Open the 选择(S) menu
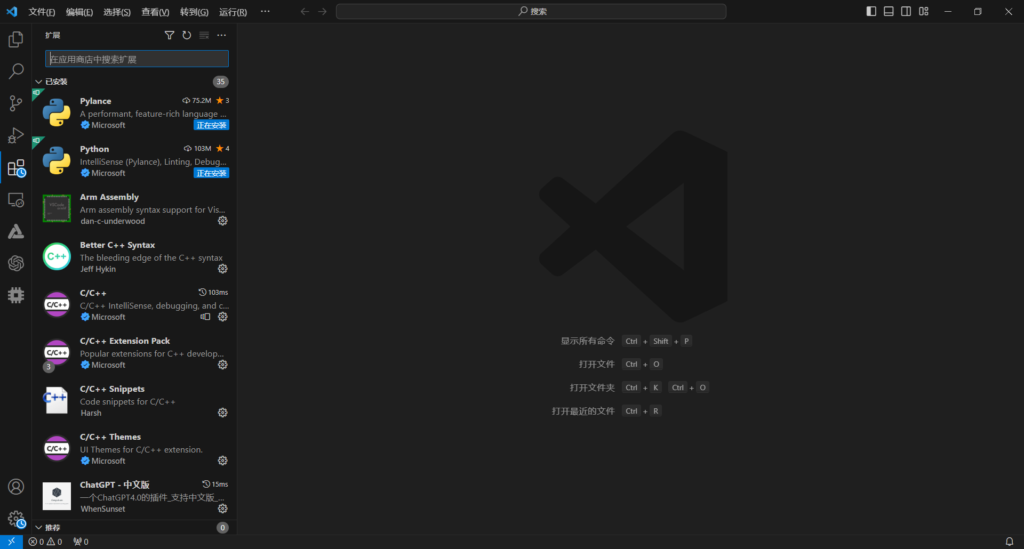The width and height of the screenshot is (1024, 549). [x=117, y=12]
